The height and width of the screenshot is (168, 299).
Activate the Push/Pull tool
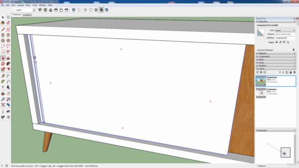tap(8, 58)
